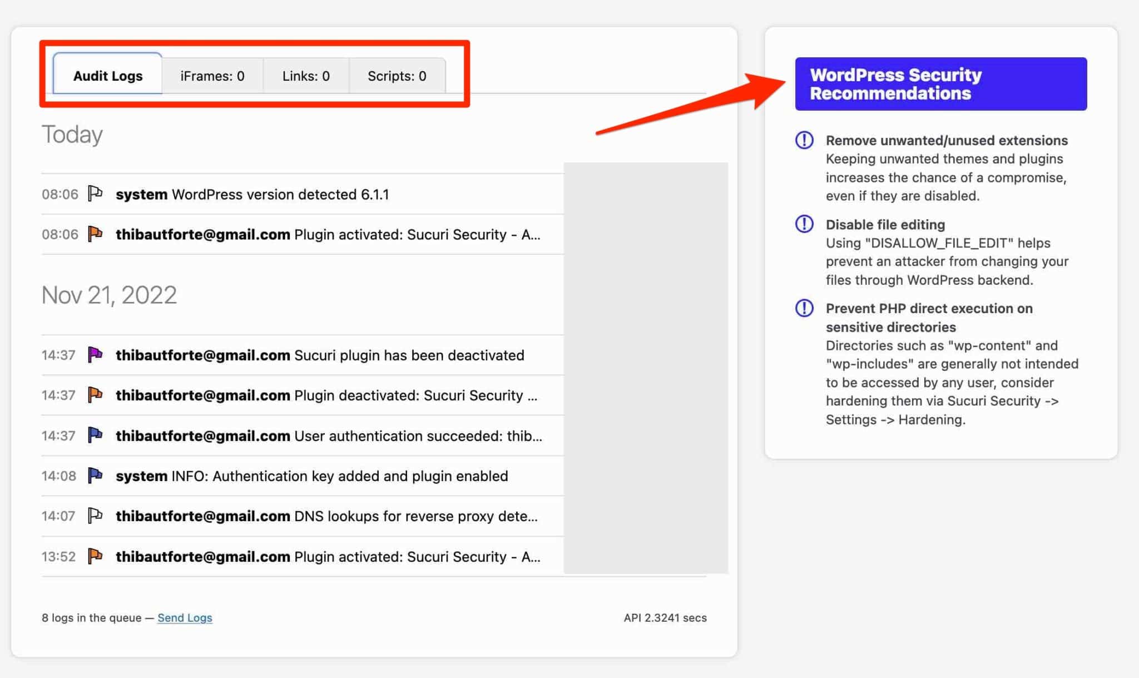Click the '8 logs in the queue' text
This screenshot has width=1139, height=678.
(91, 617)
